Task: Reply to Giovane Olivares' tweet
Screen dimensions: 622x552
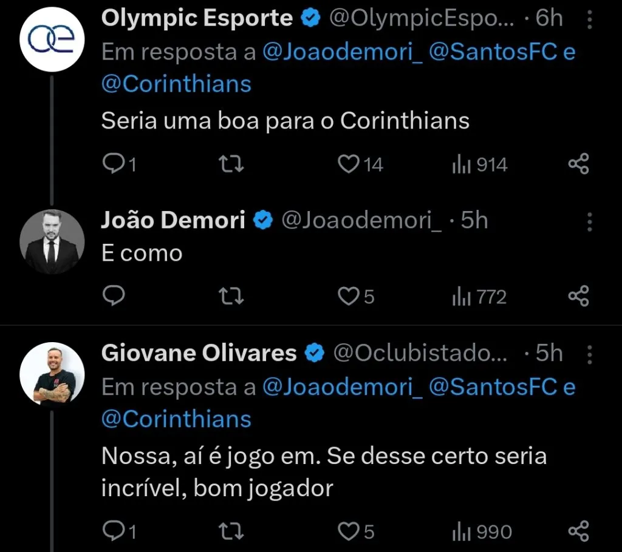Action: tap(114, 530)
